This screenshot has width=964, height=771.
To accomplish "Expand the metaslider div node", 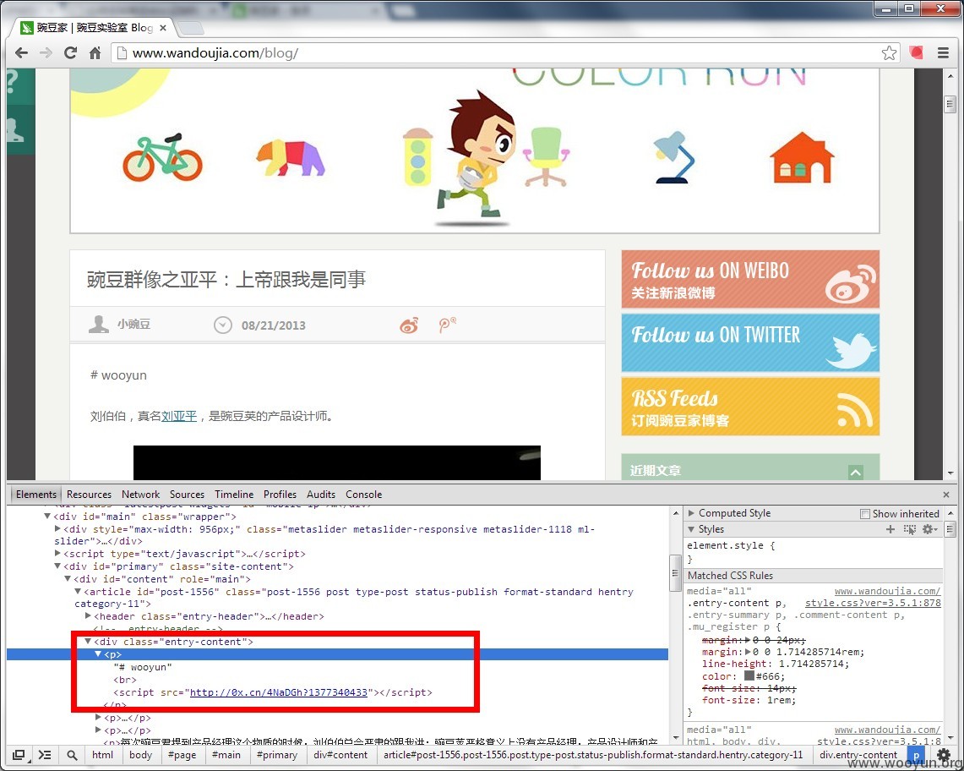I will (57, 528).
